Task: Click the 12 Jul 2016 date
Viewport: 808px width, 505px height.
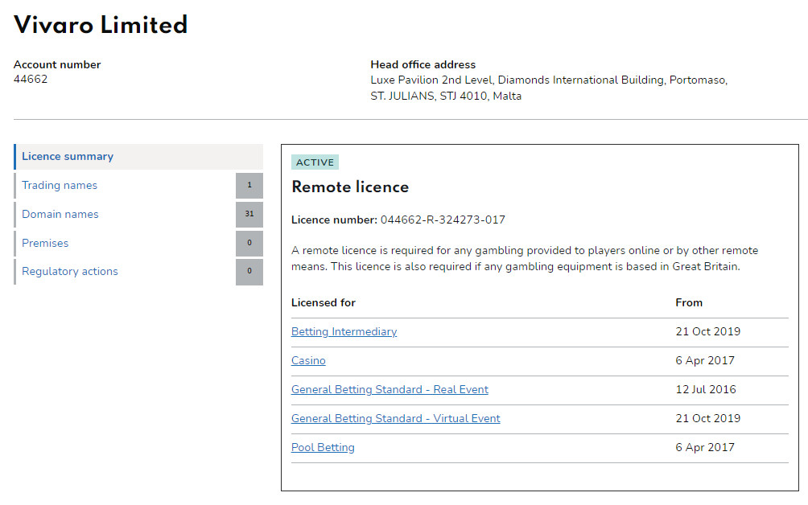Action: 705,390
